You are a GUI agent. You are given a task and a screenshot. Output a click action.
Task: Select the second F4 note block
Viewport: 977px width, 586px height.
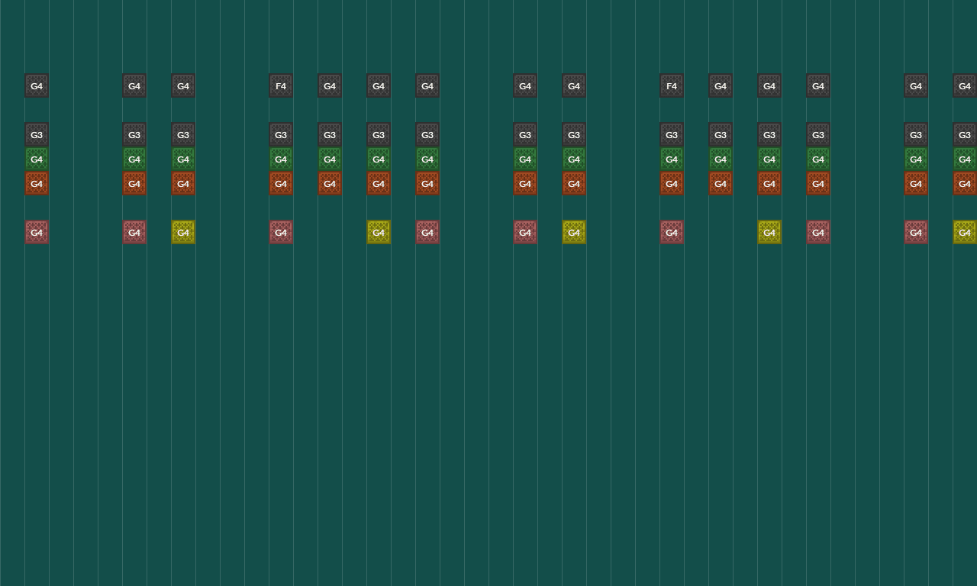coord(672,85)
